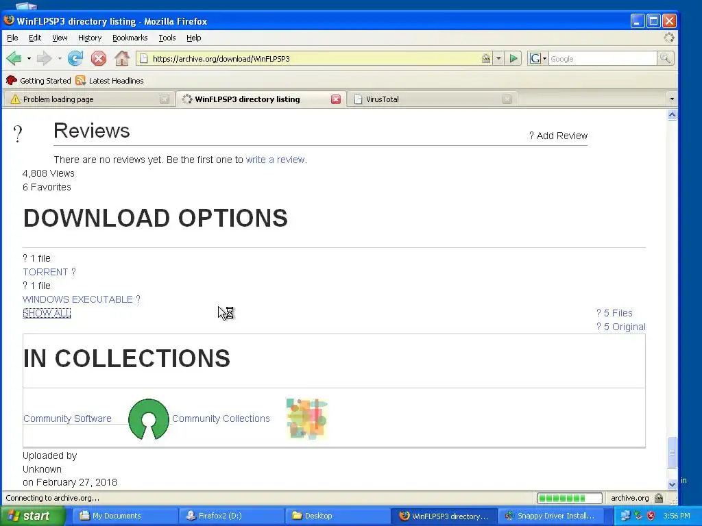Click the network connection tray icon

tap(625, 516)
